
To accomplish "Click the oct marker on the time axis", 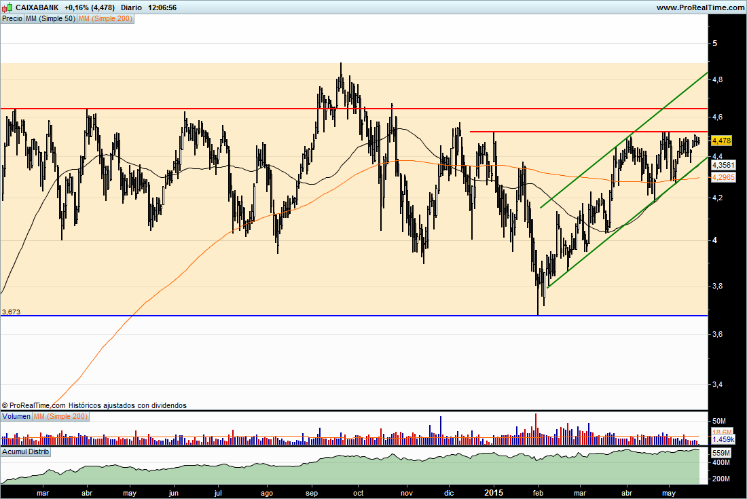I will (359, 494).
